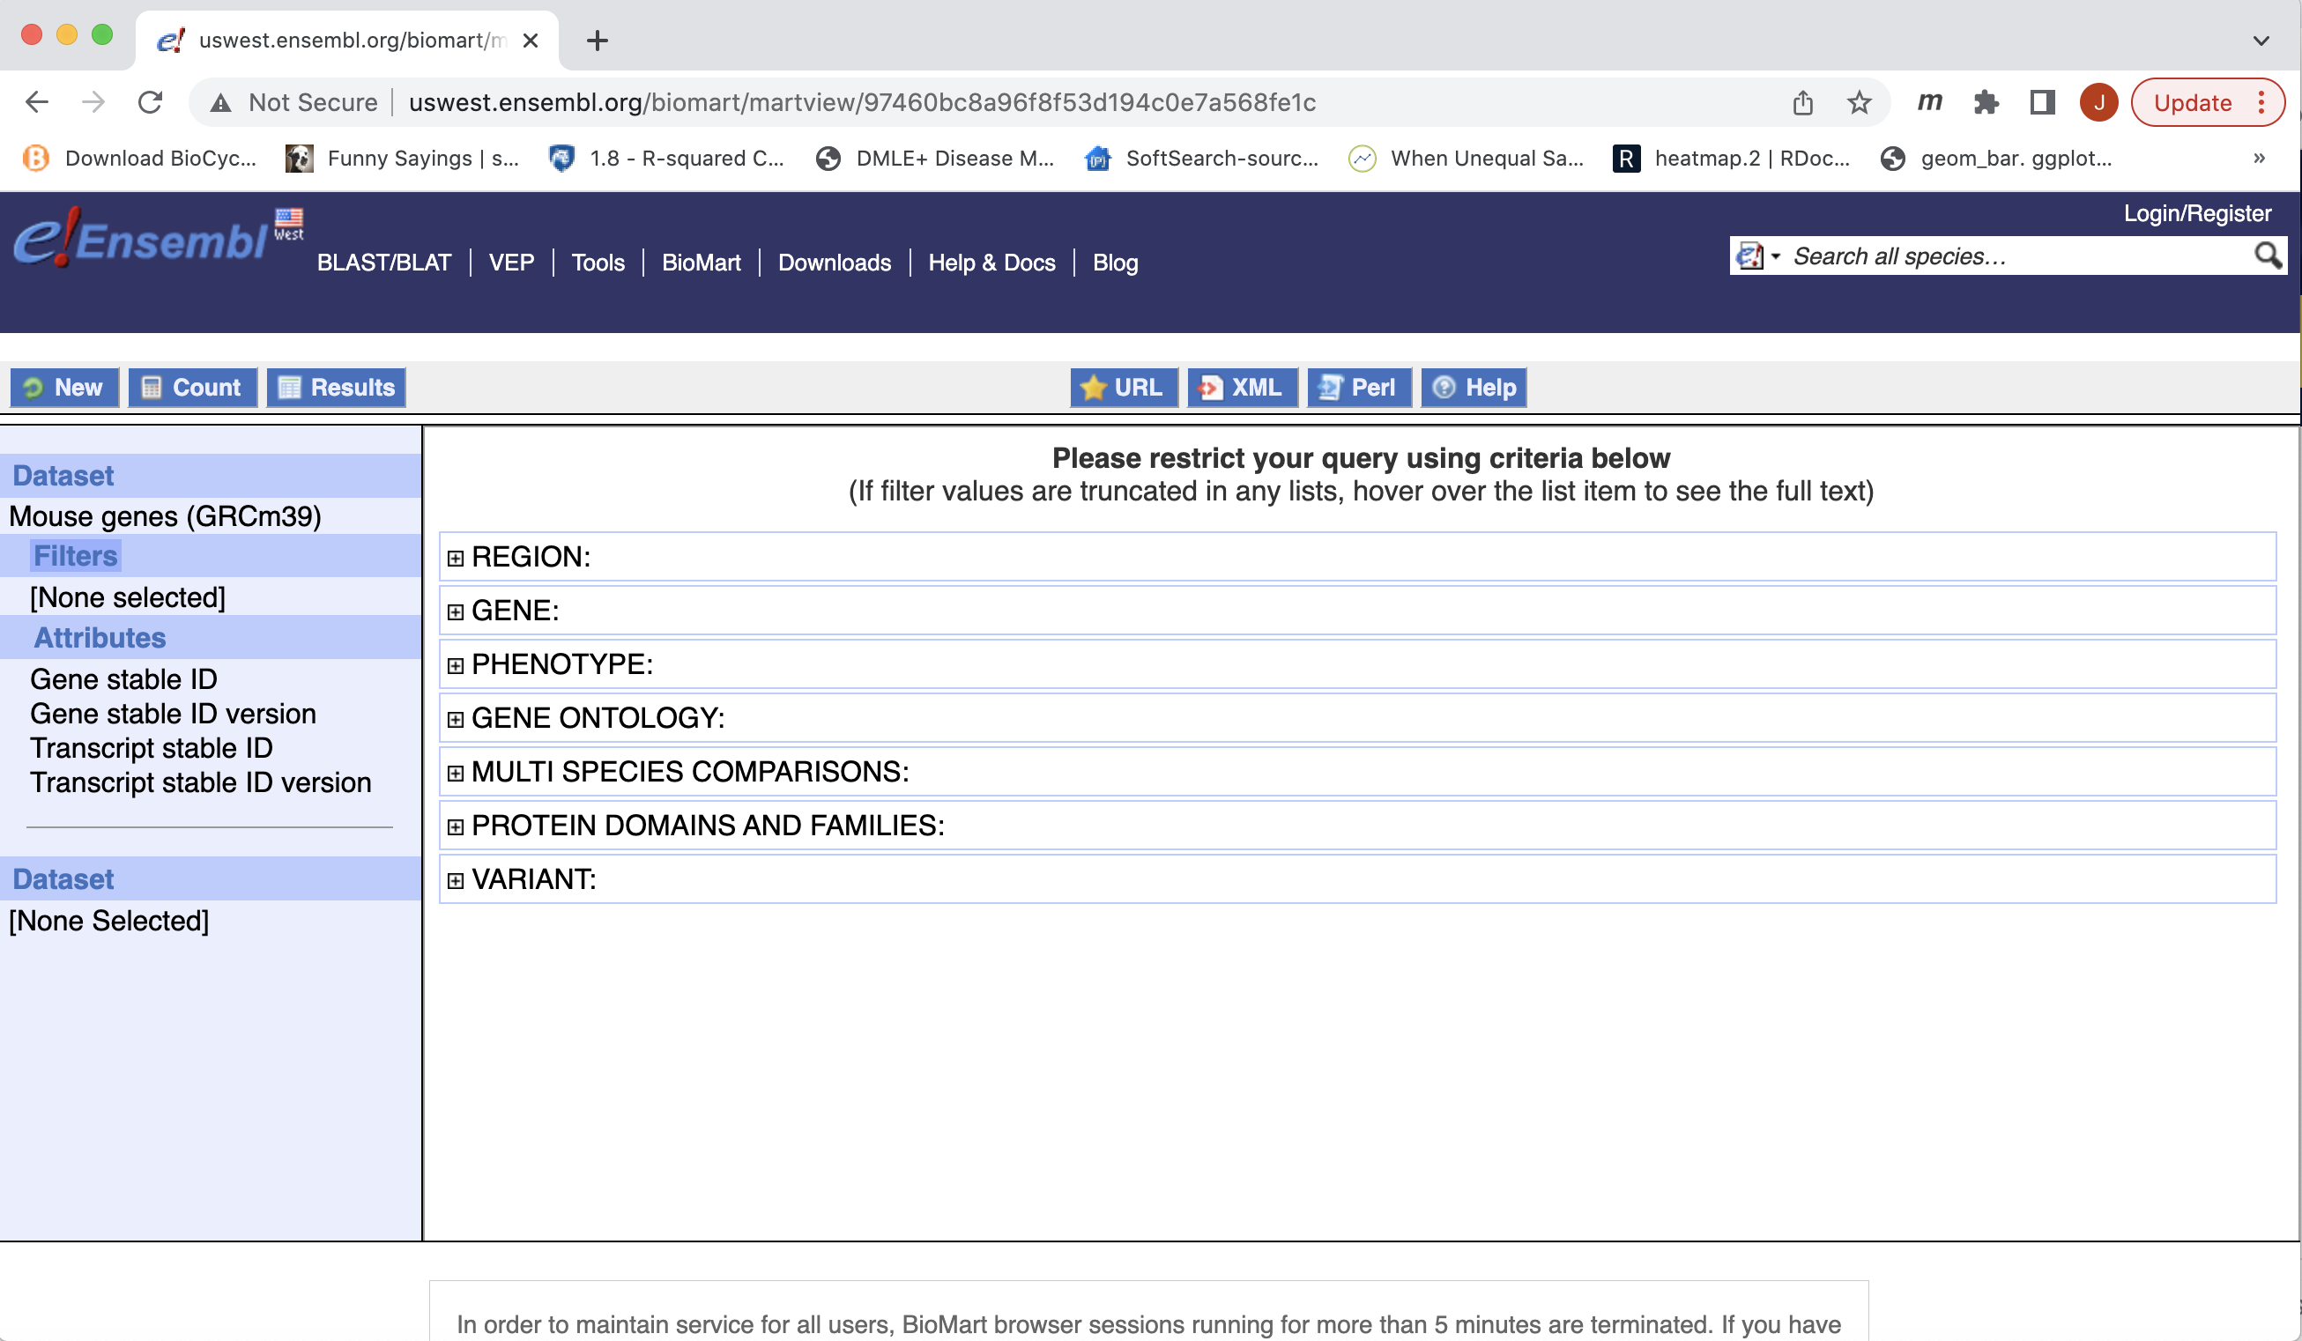Select Filters in left panel
Screen dimensions: 2302x1341
(x=73, y=556)
